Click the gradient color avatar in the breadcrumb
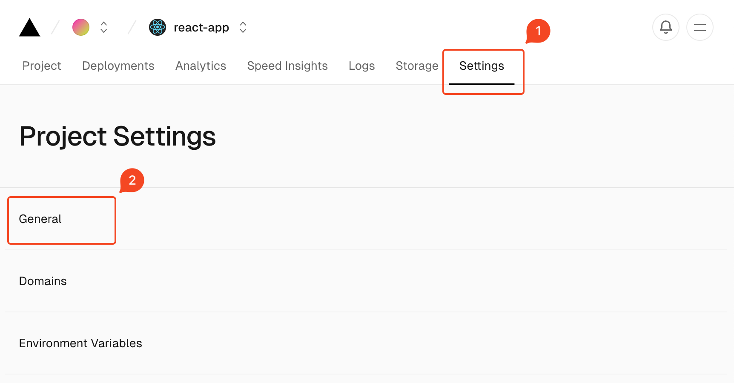 pos(80,27)
